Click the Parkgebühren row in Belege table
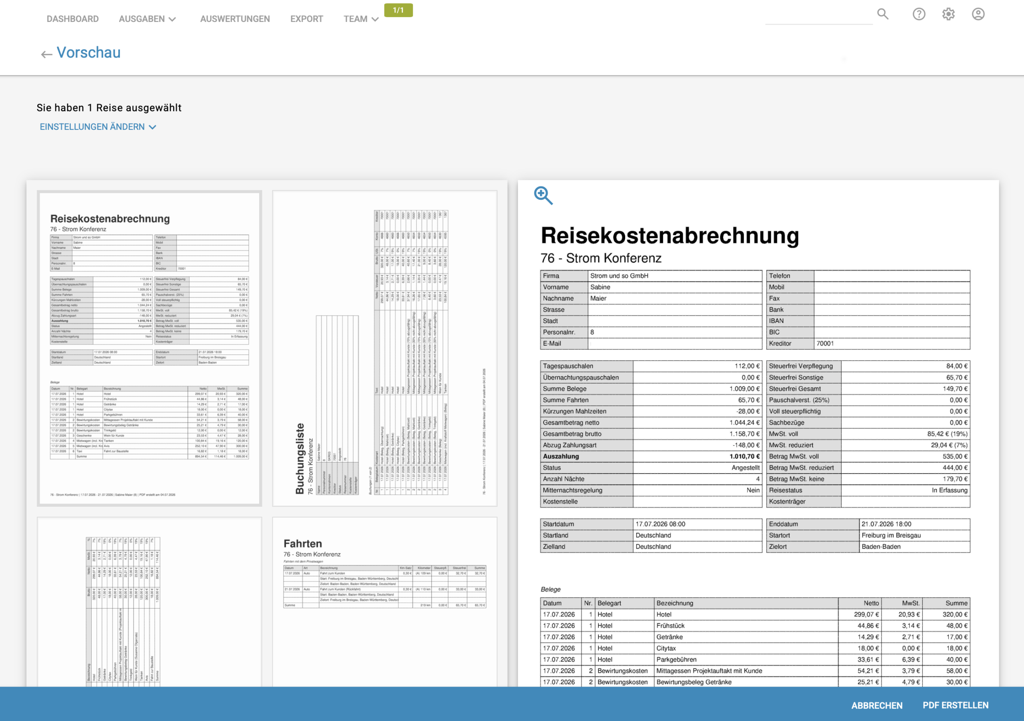This screenshot has width=1024, height=721. point(755,659)
